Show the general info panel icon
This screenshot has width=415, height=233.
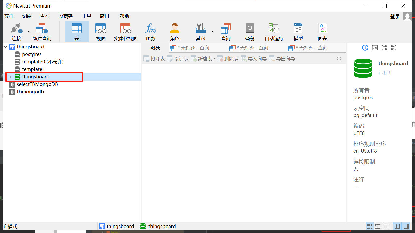pyautogui.click(x=365, y=48)
